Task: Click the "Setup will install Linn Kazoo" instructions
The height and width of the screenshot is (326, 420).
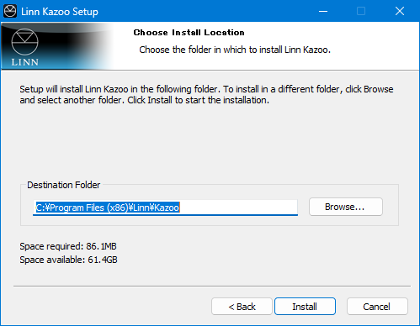Action: (206, 94)
